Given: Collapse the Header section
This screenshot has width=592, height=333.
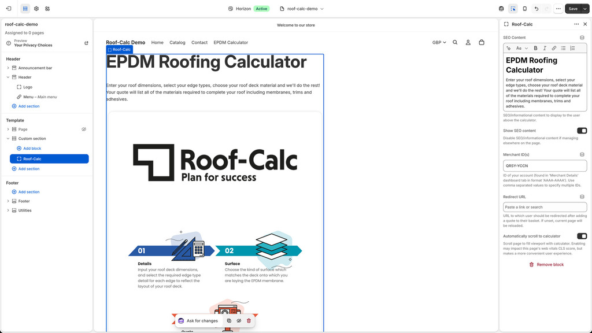Looking at the screenshot, I should 8,77.
